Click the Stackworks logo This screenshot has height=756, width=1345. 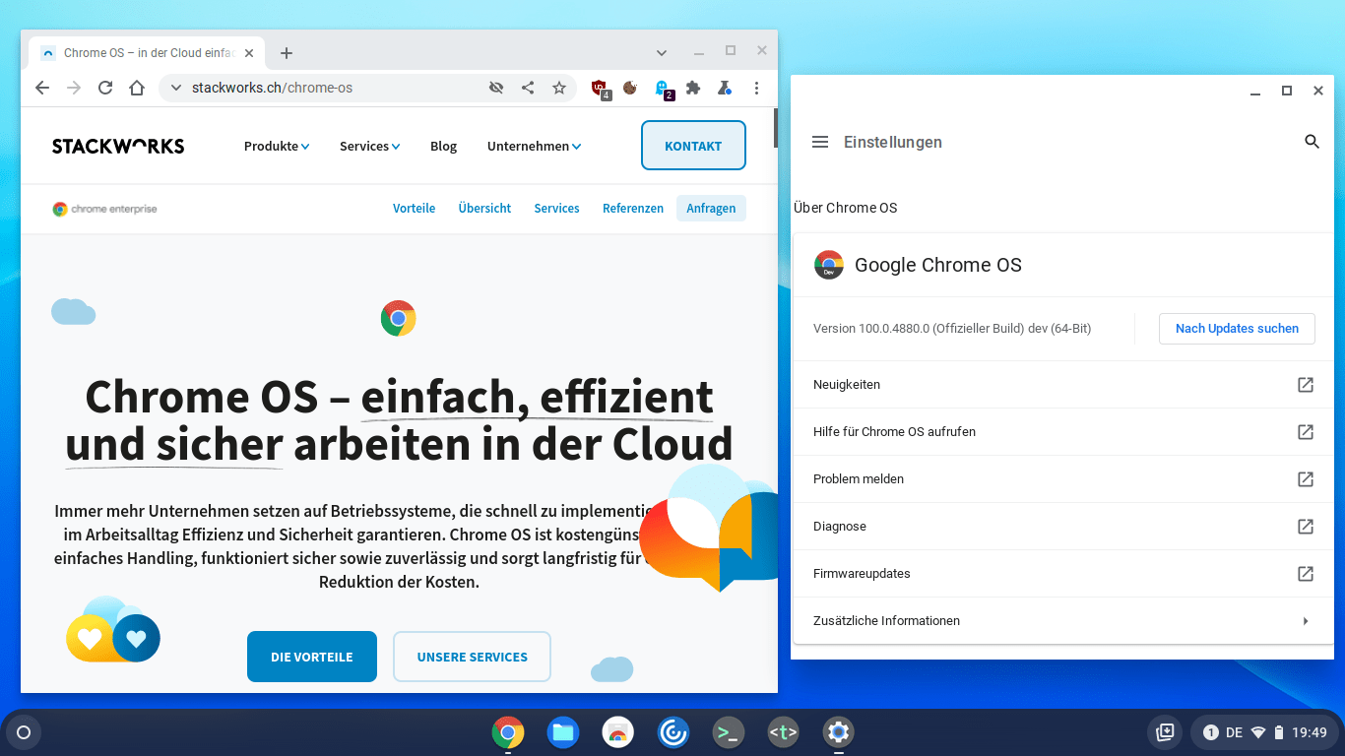pos(118,146)
